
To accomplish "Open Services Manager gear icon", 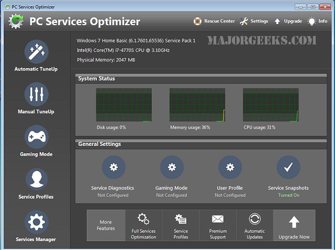I will point(37,222).
